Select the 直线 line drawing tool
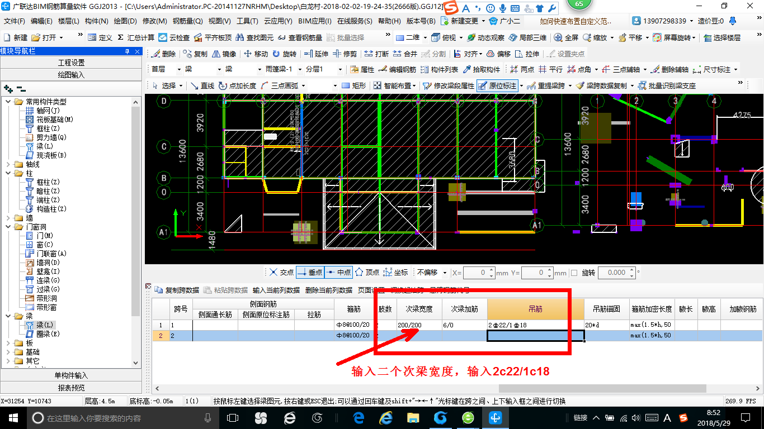Viewport: 764px width, 429px height. [x=202, y=85]
